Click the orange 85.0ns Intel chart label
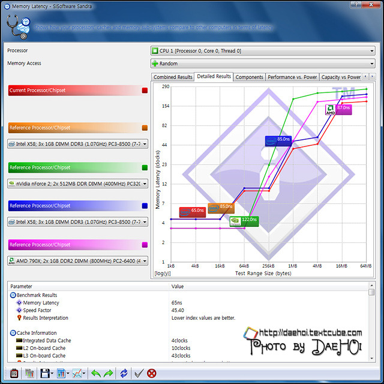This screenshot has height=384, width=384. click(x=221, y=208)
